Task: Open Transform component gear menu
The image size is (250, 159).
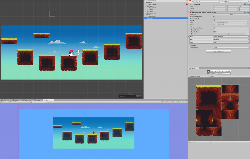Action: tap(249, 4)
